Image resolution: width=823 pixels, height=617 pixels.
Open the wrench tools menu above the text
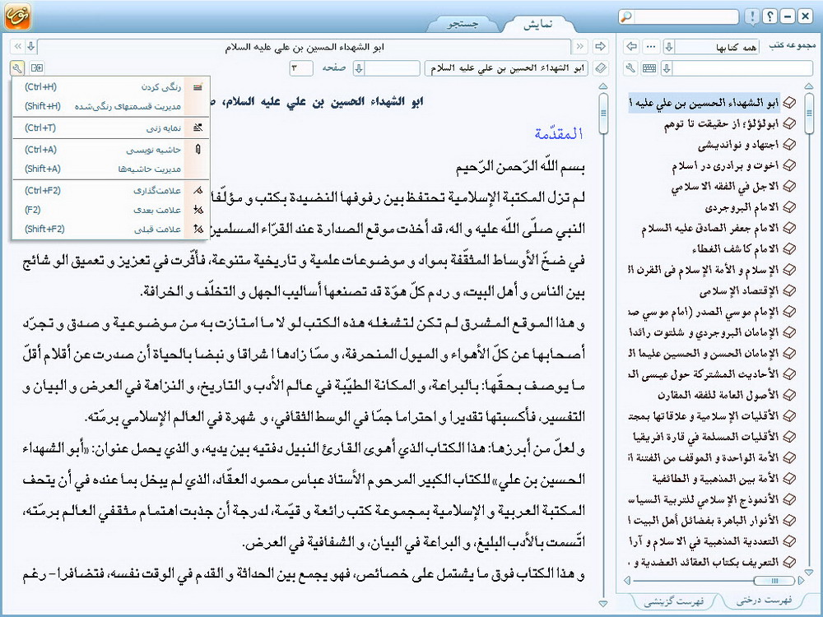pos(16,68)
